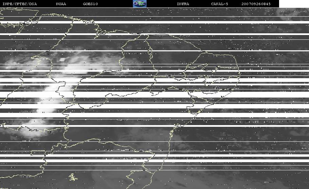Click the black header gap between INFRA and CANAL-5

tap(201, 4)
